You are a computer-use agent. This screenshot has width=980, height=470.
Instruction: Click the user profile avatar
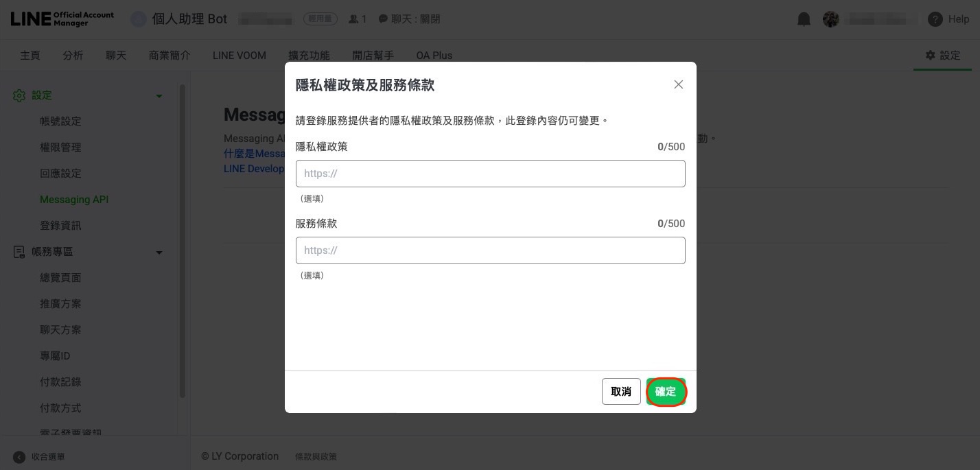point(831,19)
